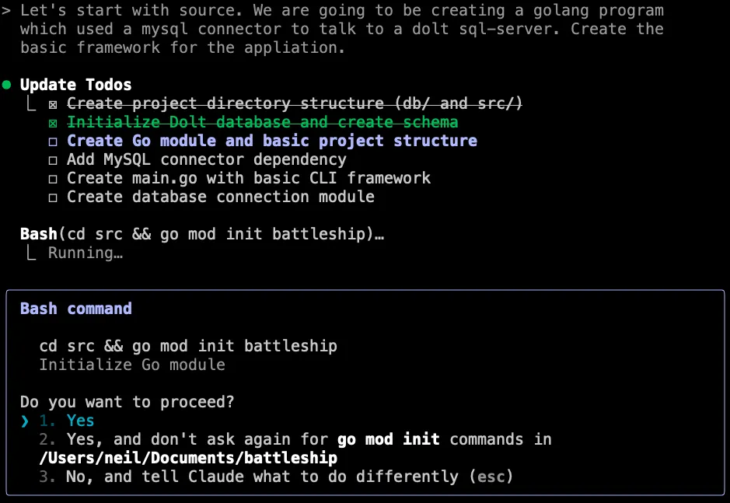Check the Create database connection module box
730x503 pixels.
point(53,197)
